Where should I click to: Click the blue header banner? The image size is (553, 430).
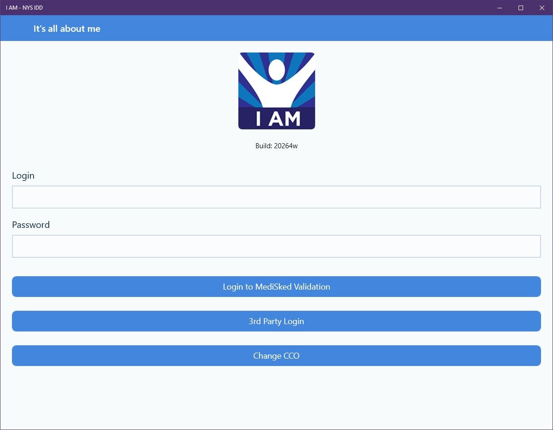coord(276,28)
